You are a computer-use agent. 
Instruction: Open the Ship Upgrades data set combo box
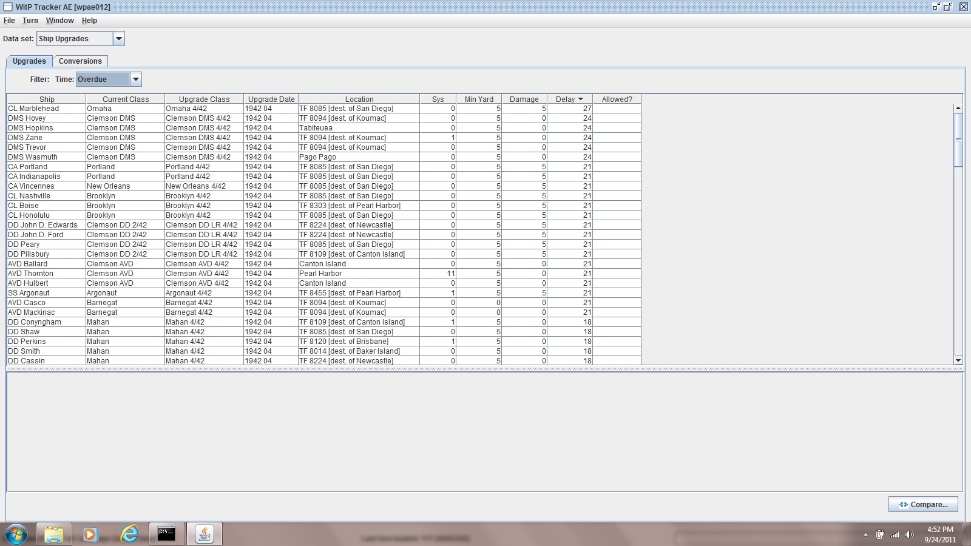[81, 39]
